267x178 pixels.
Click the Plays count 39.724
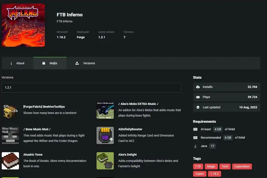tap(252, 97)
